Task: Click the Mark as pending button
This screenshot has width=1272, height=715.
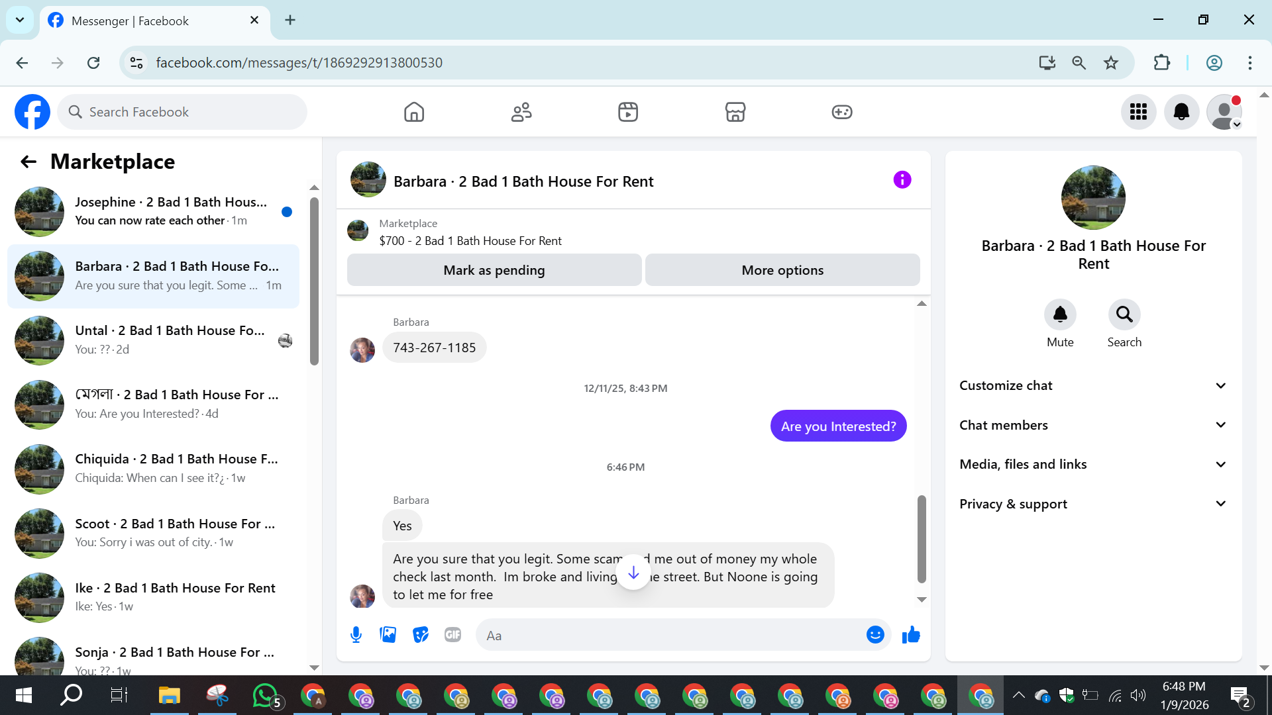Action: (494, 270)
